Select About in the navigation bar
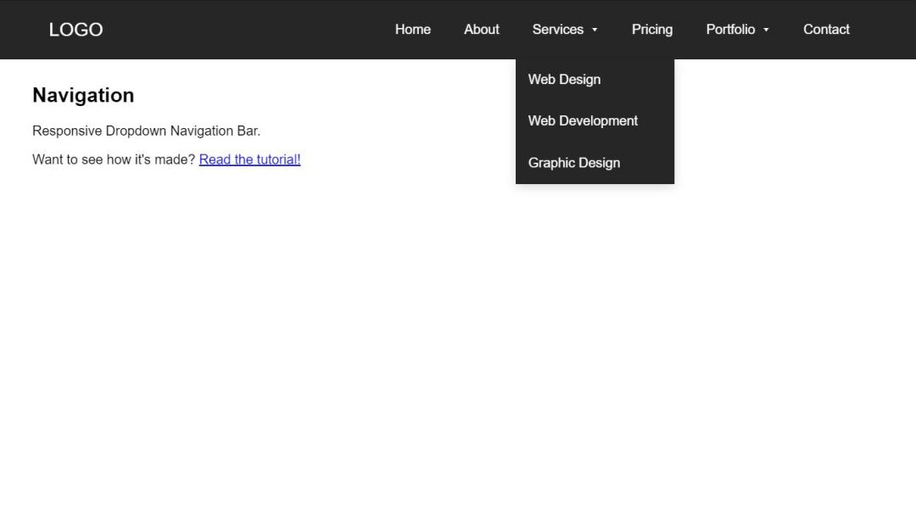 tap(481, 29)
